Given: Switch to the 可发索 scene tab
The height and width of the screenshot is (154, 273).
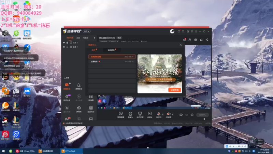Looking at the screenshot, I should 86,38.
